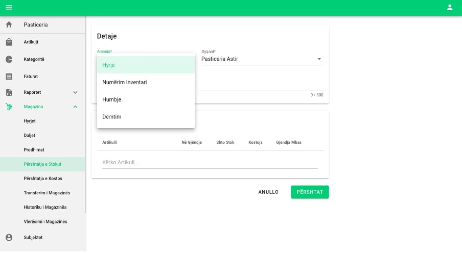The width and height of the screenshot is (462, 253).
Task: Click the Faturat receipt icon
Action: (9, 77)
